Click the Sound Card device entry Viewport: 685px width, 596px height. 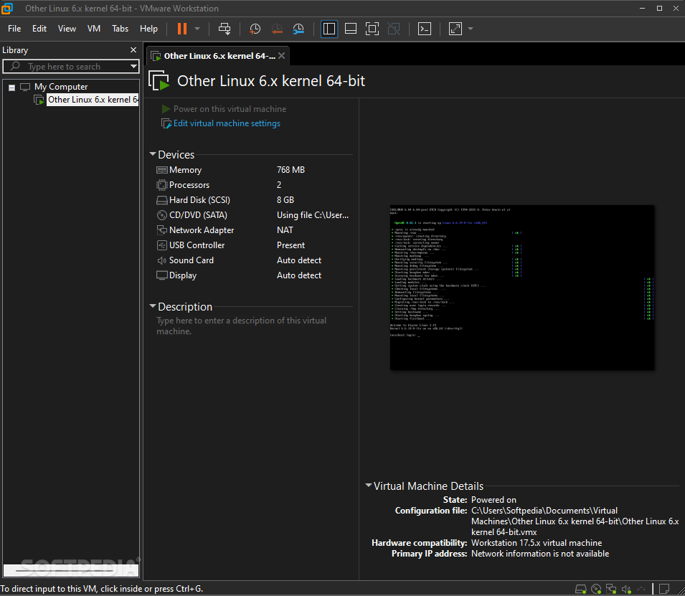(192, 260)
